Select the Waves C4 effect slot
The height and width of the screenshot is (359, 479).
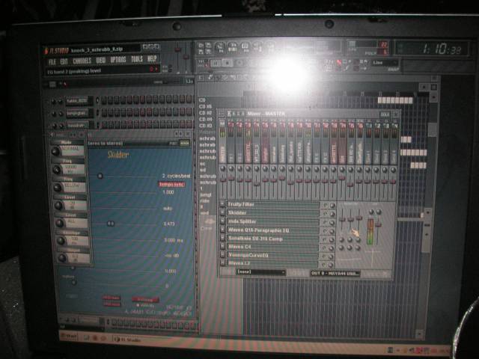pyautogui.click(x=272, y=246)
